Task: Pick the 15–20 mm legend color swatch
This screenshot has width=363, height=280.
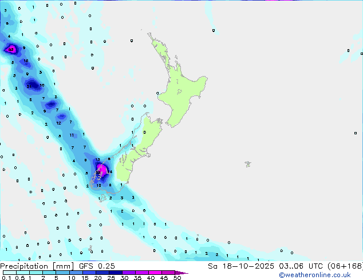Action: click(x=89, y=273)
